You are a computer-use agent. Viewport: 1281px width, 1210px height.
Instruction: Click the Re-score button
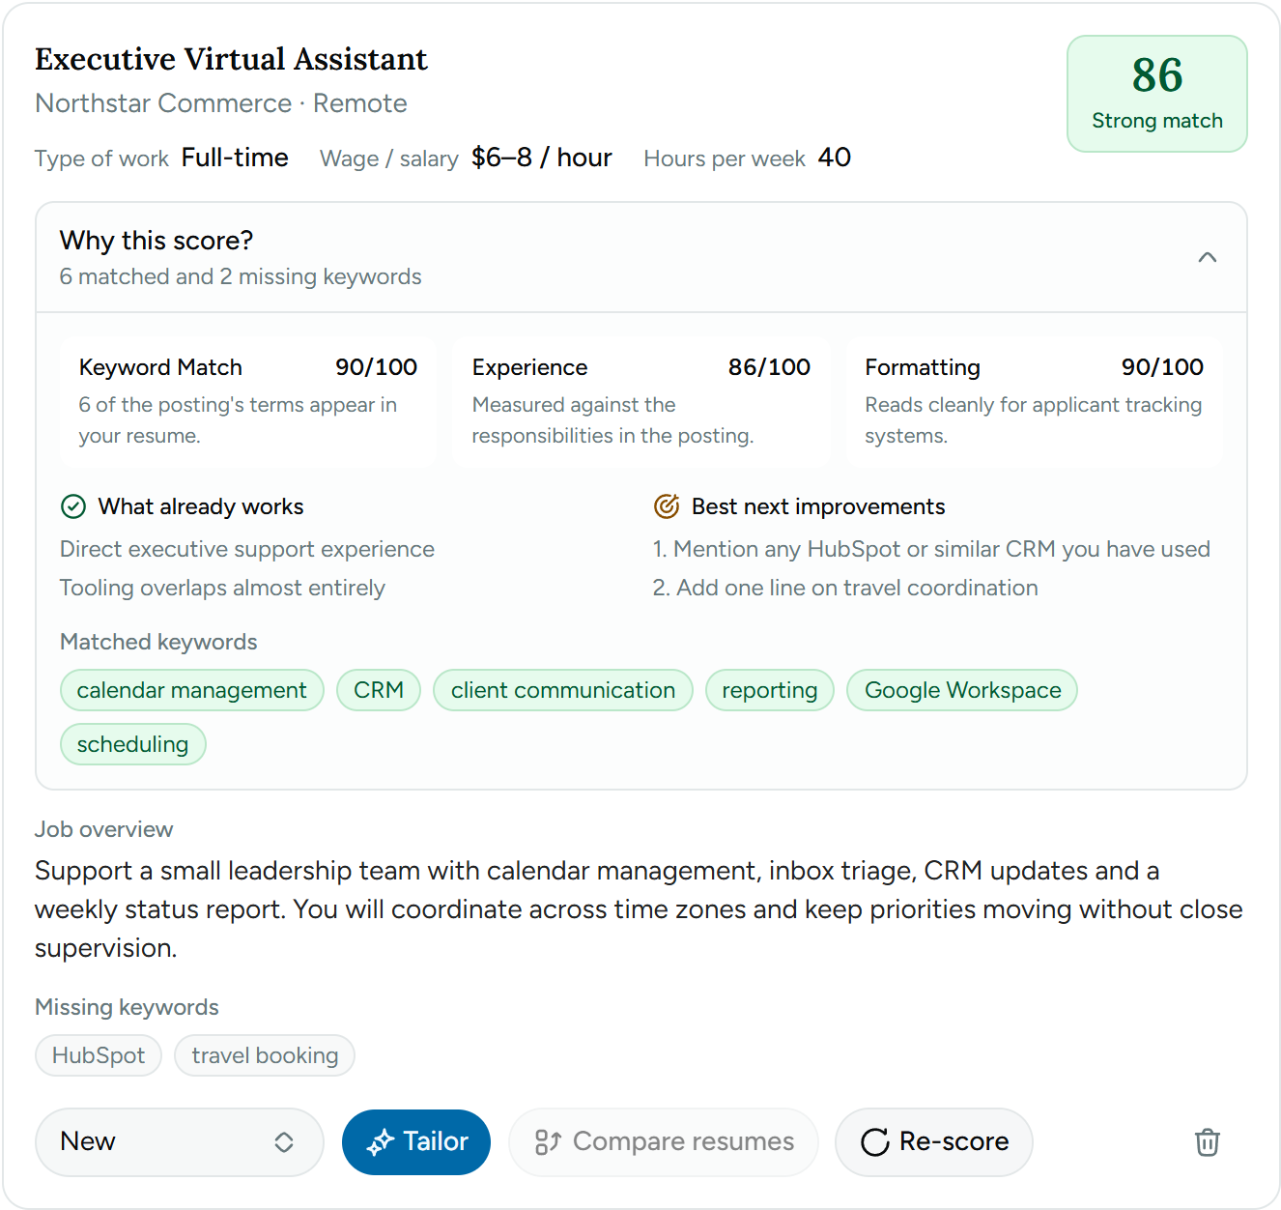coord(934,1142)
